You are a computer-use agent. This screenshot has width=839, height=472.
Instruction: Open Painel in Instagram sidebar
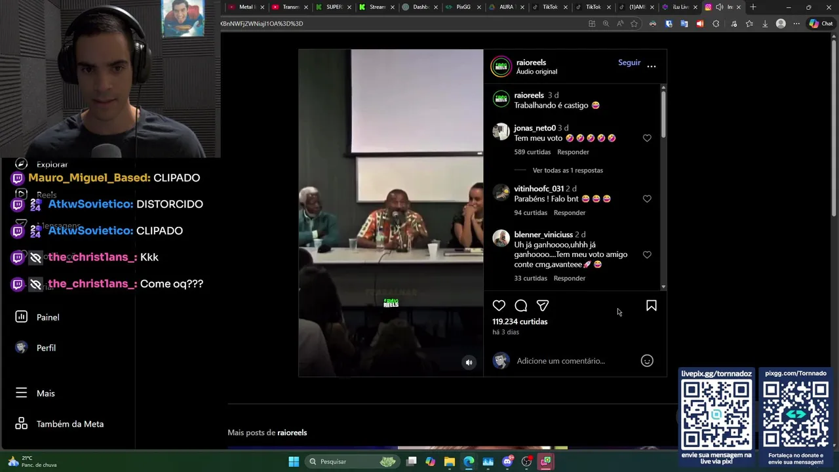click(38, 317)
